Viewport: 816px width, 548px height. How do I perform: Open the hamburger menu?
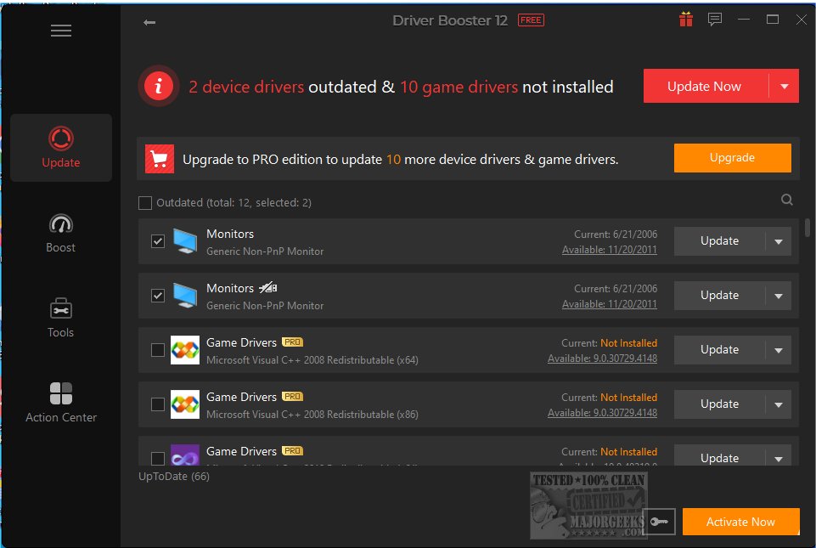click(61, 31)
